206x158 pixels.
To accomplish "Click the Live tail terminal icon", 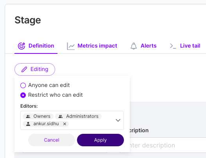I will 173,46.
